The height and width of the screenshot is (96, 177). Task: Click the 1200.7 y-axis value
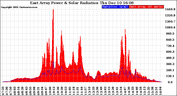tap(170, 22)
